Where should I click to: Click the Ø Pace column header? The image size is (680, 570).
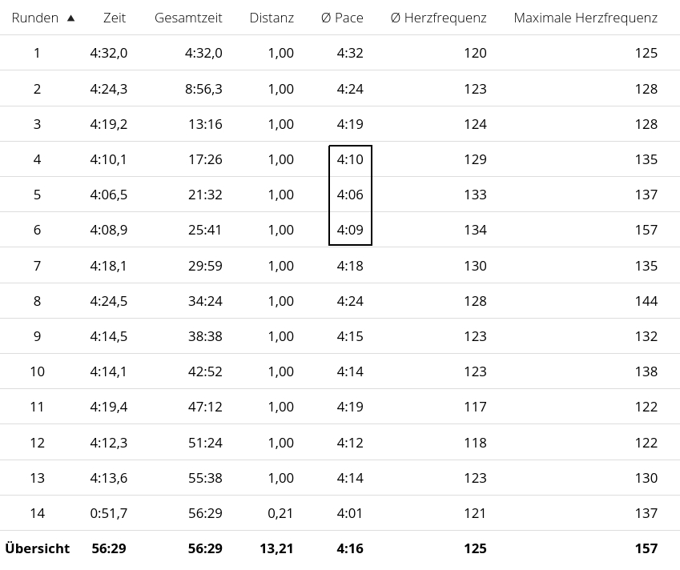point(348,18)
